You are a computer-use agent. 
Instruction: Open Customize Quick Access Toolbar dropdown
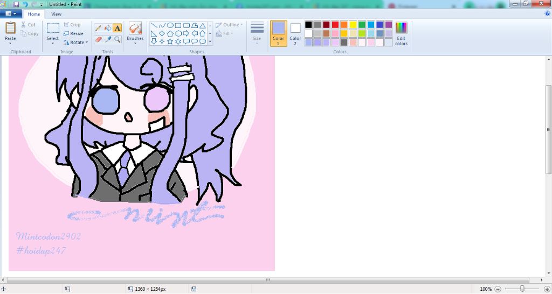click(42, 4)
